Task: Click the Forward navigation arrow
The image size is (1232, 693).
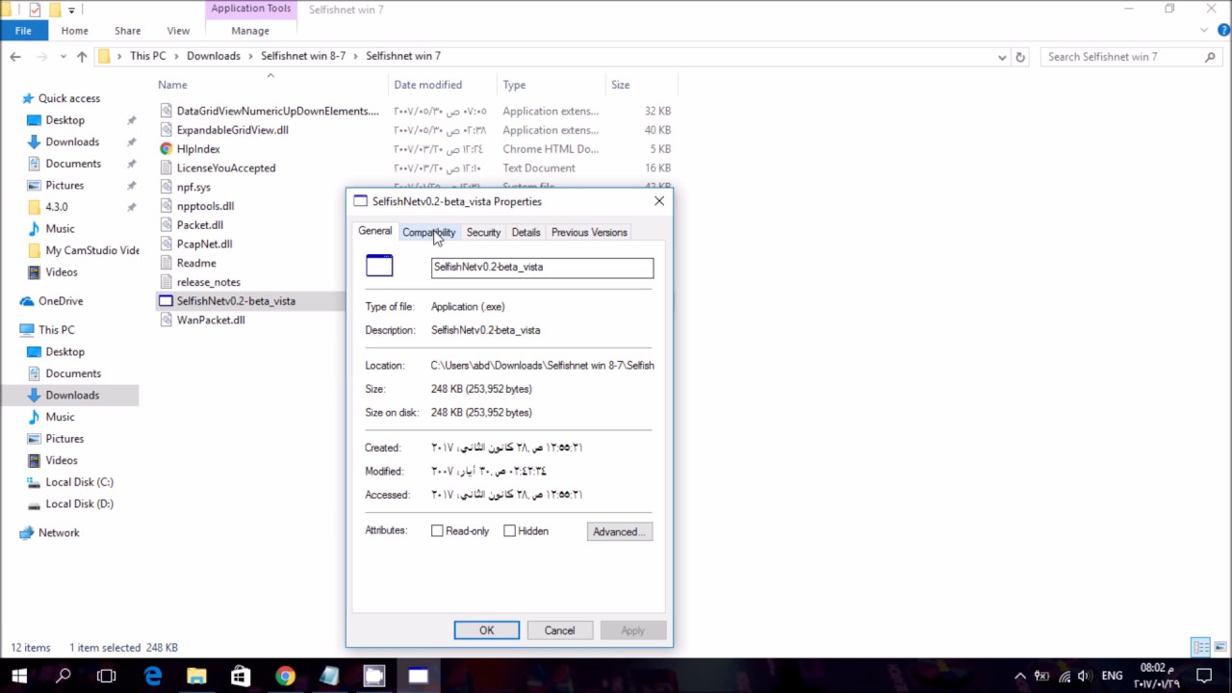Action: (39, 57)
